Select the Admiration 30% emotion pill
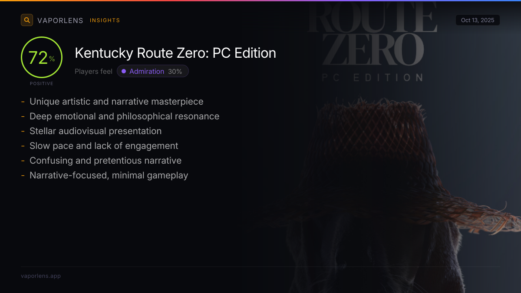Image resolution: width=521 pixels, height=293 pixels. click(x=152, y=71)
